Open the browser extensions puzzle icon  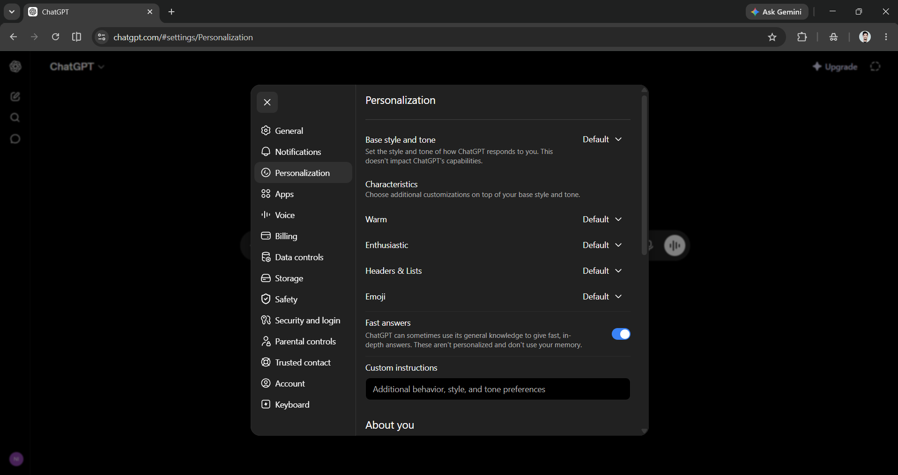click(802, 37)
